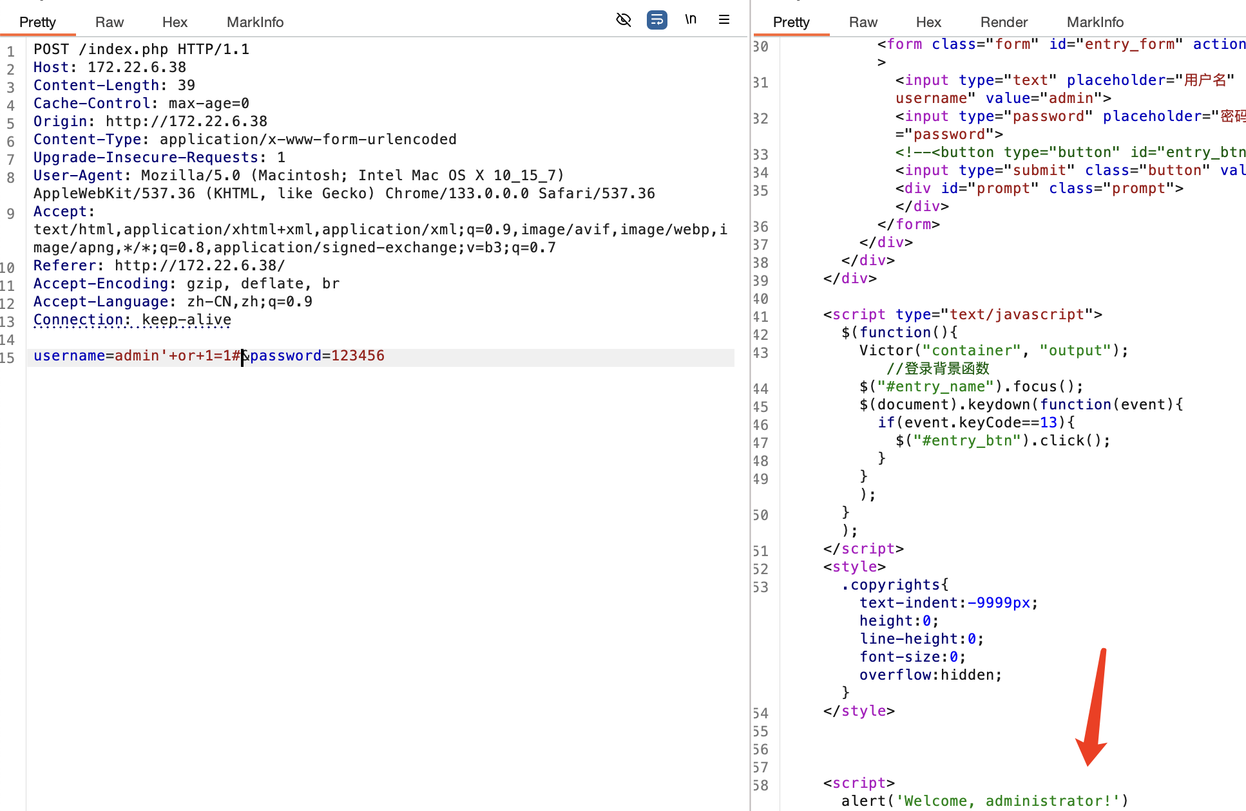This screenshot has height=811, width=1246.
Task: Click the Host: 172.22.6.38 header
Action: tap(110, 67)
